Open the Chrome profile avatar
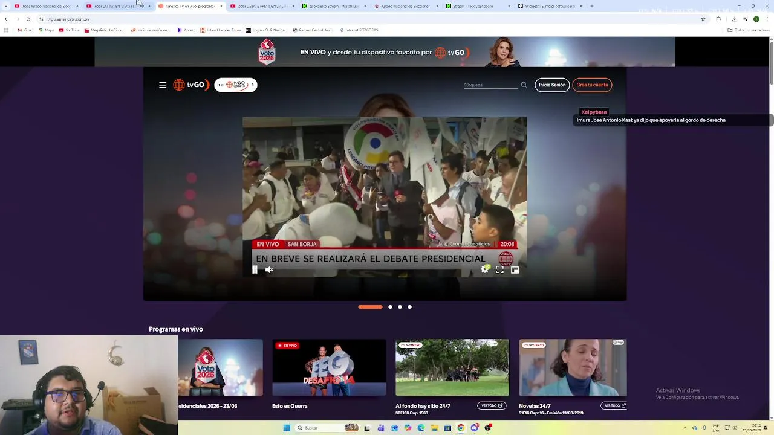 [756, 19]
